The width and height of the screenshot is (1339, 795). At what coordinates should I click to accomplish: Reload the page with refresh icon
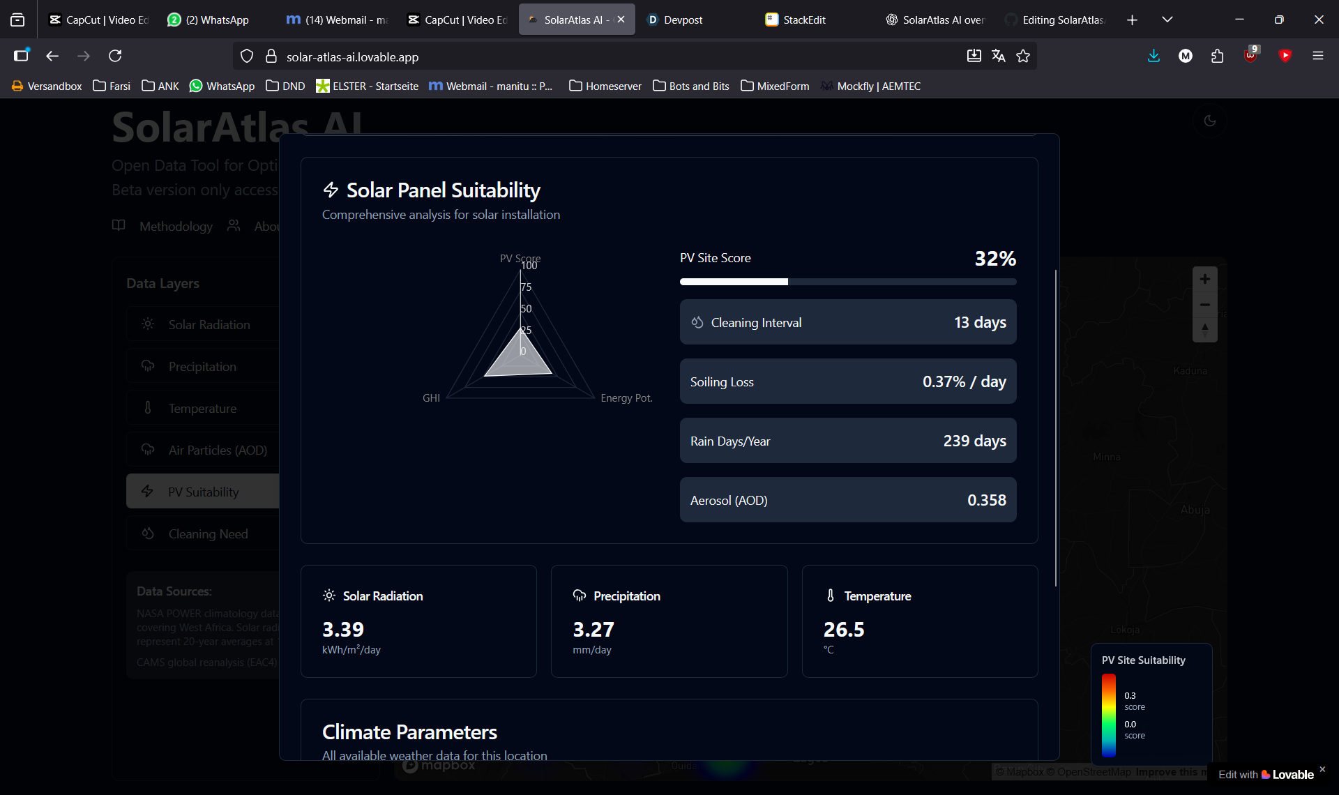(x=115, y=56)
